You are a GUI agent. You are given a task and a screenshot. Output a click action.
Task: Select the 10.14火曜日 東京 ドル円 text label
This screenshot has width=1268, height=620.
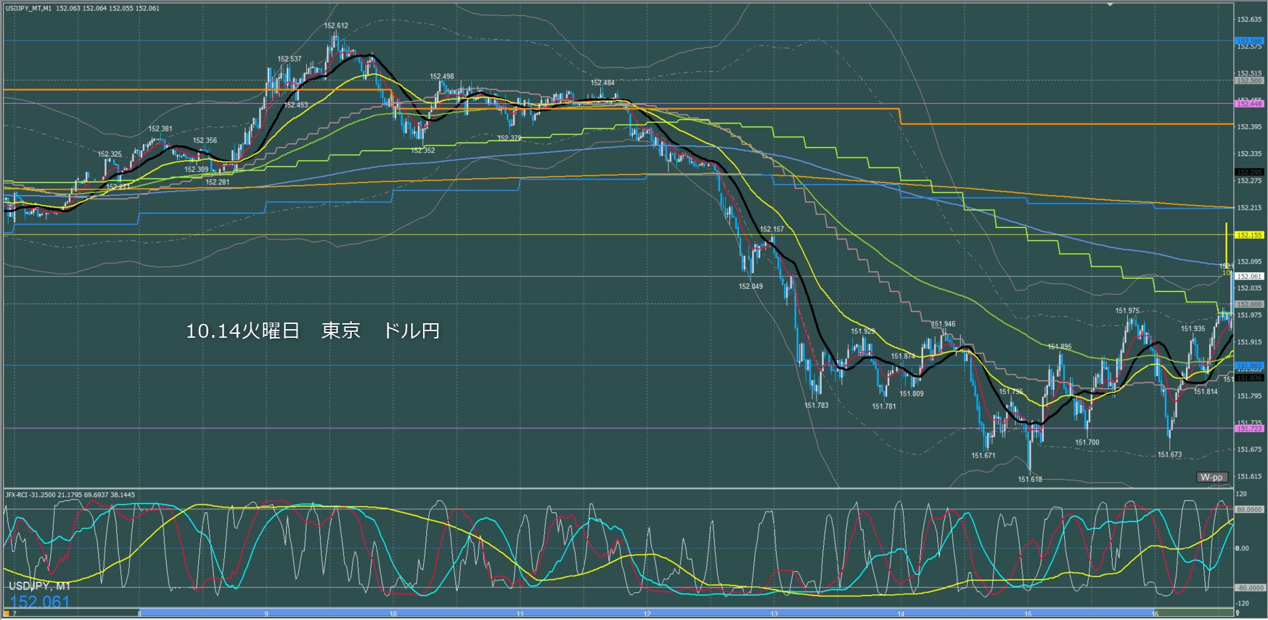coord(313,330)
